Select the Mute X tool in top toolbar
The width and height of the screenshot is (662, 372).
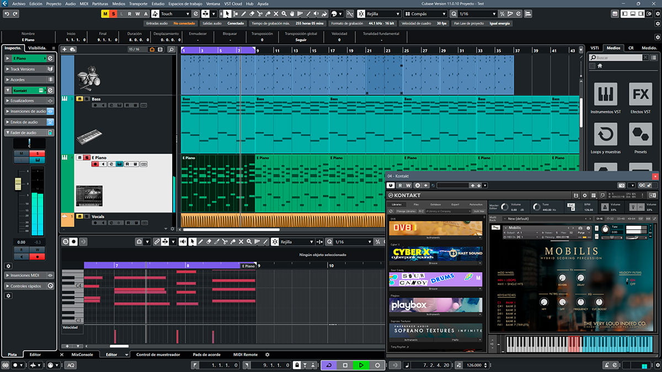276,14
